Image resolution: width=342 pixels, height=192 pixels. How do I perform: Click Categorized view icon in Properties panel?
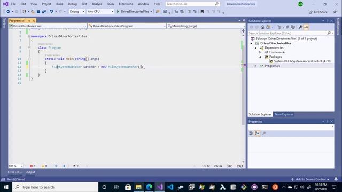(x=251, y=133)
